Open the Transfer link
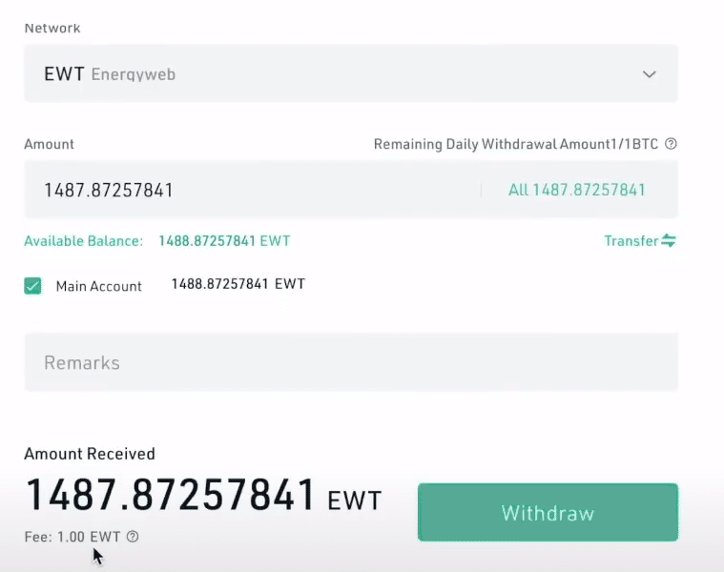 (631, 241)
